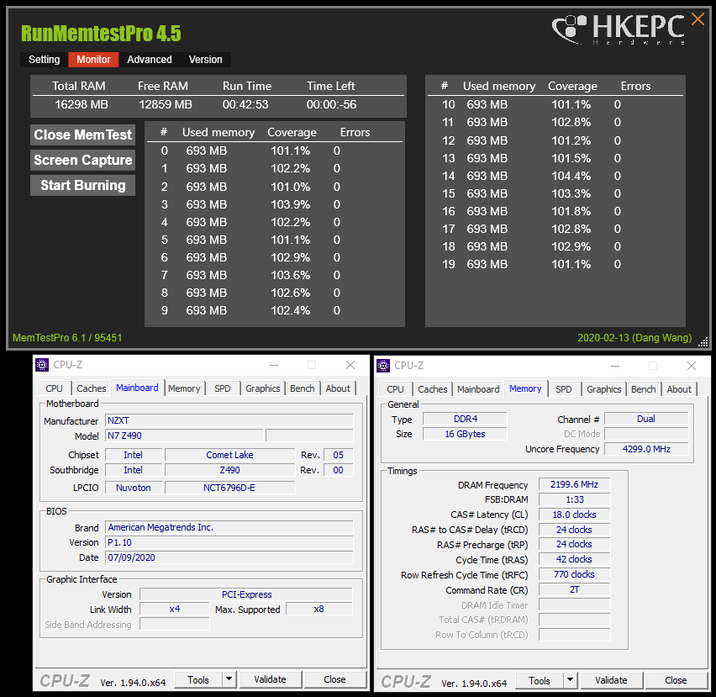The width and height of the screenshot is (716, 697).
Task: Click Validate in Mainboard CPU-Z window
Action: (x=270, y=679)
